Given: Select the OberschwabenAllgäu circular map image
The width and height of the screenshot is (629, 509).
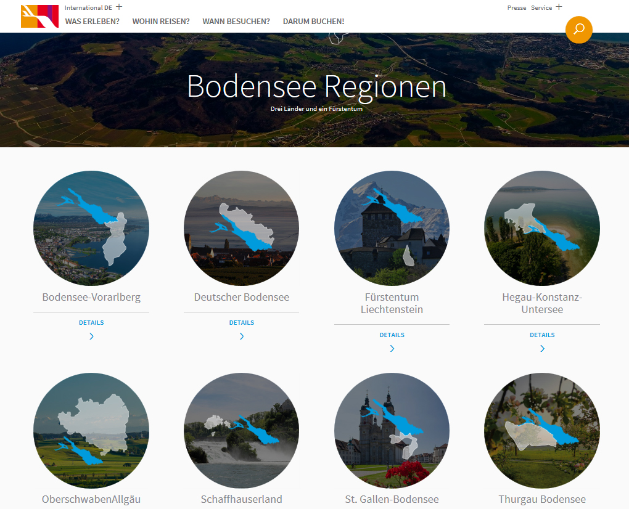Looking at the screenshot, I should coord(91,431).
